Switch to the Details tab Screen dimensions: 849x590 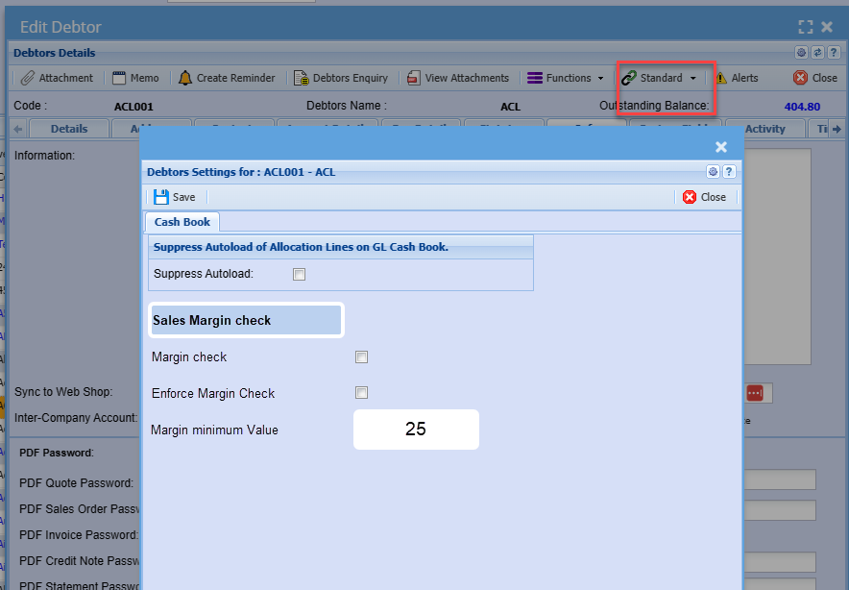pyautogui.click(x=69, y=129)
